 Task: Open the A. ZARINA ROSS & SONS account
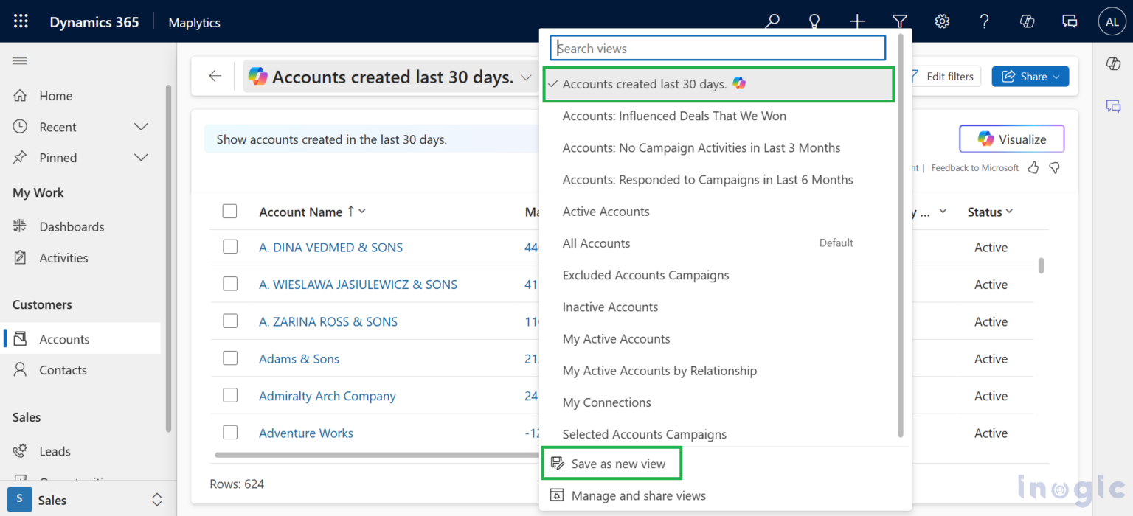328,321
